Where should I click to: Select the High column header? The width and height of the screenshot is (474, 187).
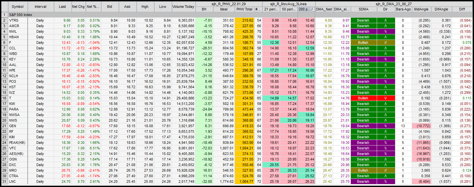point(145,7)
